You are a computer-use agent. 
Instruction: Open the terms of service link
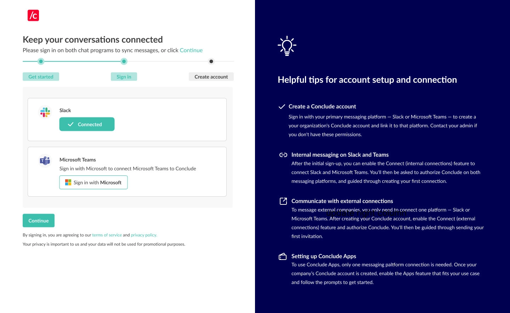107,235
